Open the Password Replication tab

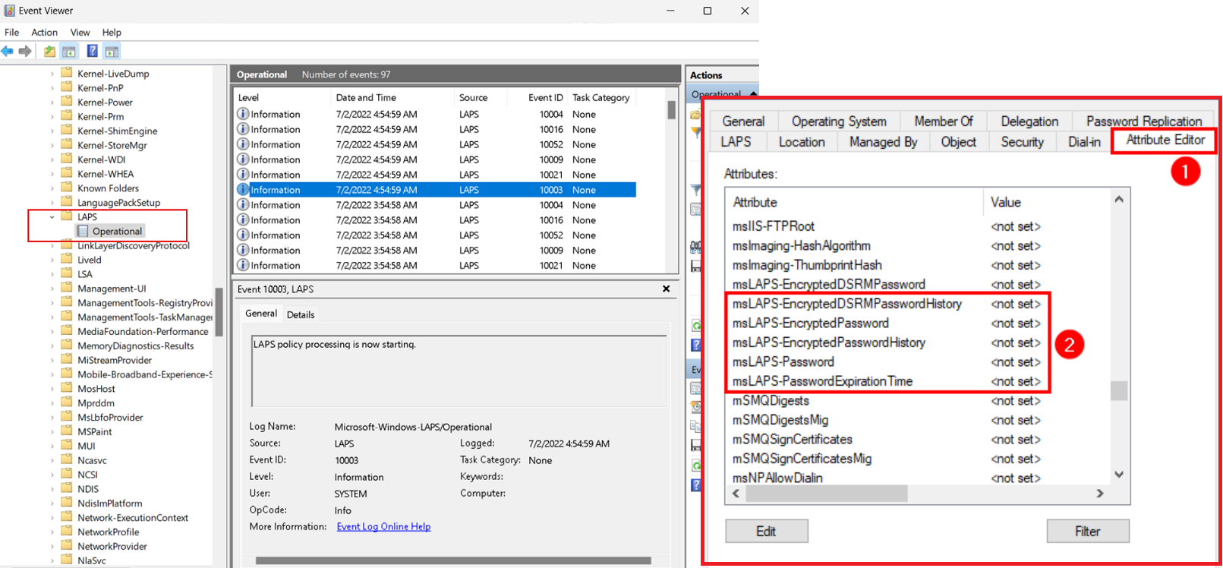(1143, 121)
